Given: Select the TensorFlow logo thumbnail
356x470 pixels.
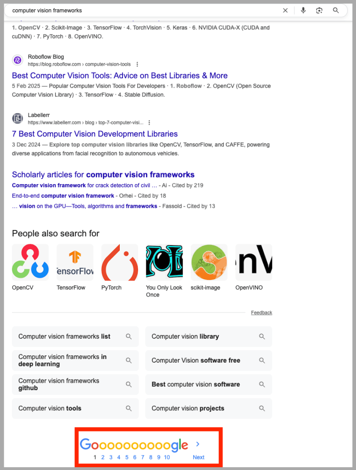Looking at the screenshot, I should tap(75, 262).
